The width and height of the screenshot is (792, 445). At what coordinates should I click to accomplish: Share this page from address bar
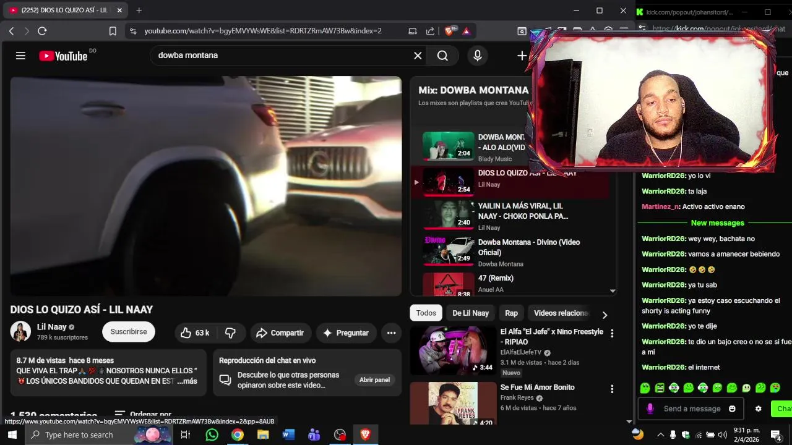pos(430,31)
